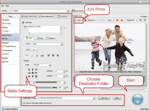Switch to the Image Watermark tab

pyautogui.click(x=29, y=16)
